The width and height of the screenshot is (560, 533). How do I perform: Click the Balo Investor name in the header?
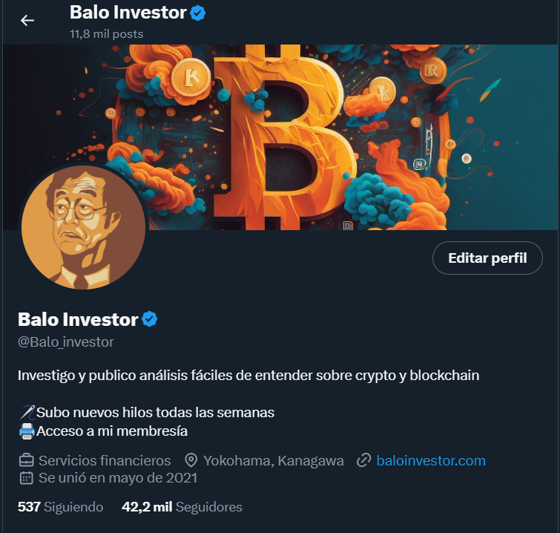(128, 13)
